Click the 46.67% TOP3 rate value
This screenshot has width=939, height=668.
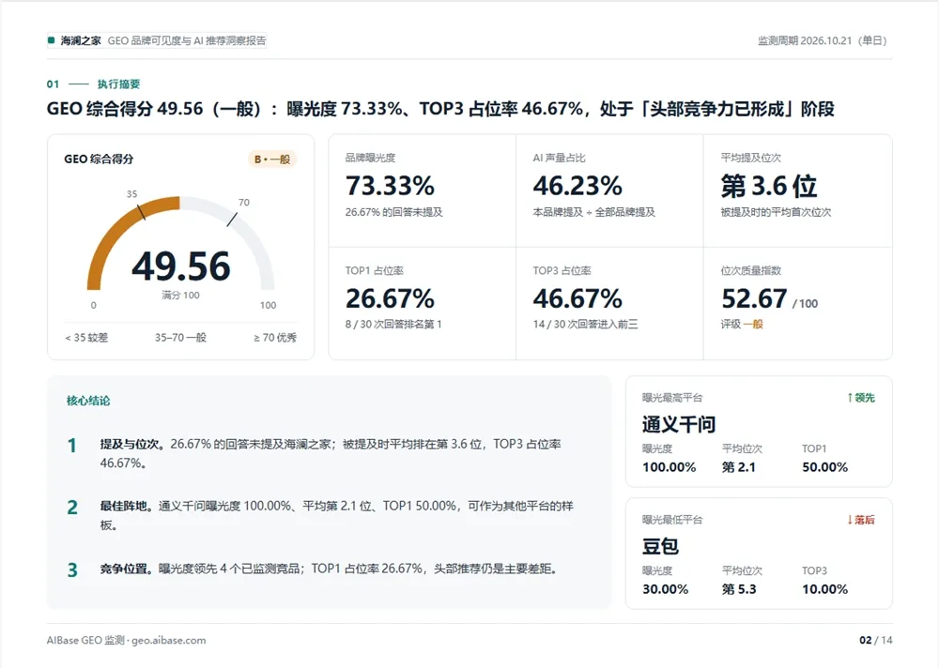(x=577, y=298)
